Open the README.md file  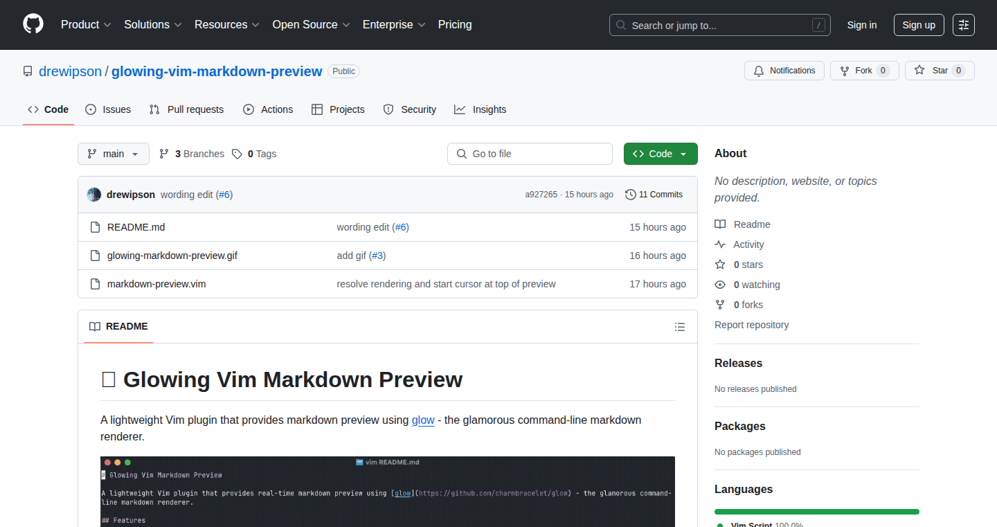click(x=136, y=227)
